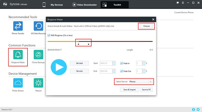The height and width of the screenshot is (112, 202).
Task: Play the ringtone preview
Action: 59,67
